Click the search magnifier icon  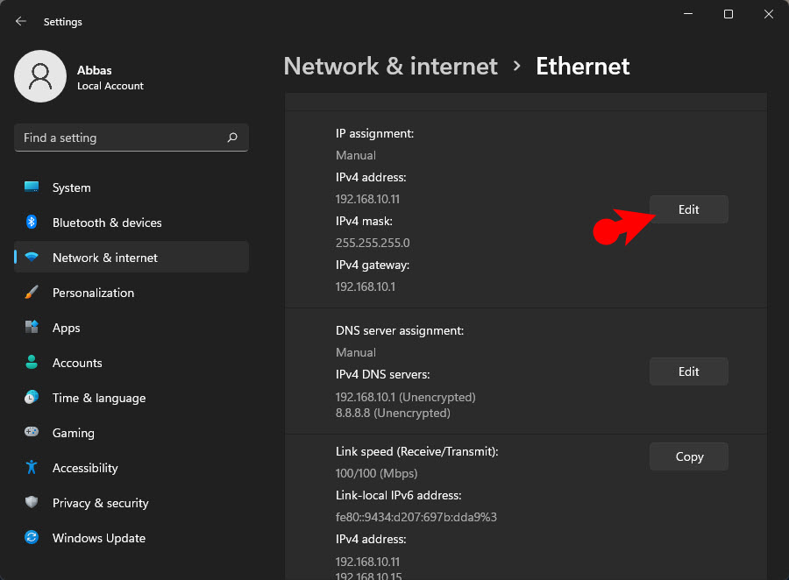point(232,138)
